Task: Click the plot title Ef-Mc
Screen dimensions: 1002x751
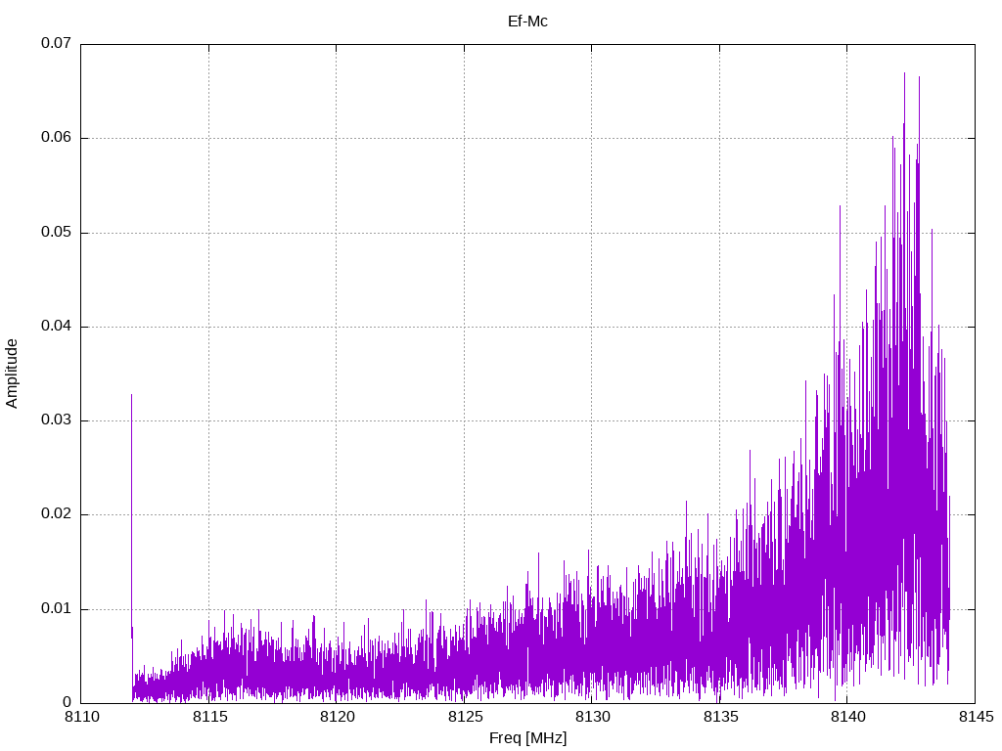Action: tap(527, 21)
